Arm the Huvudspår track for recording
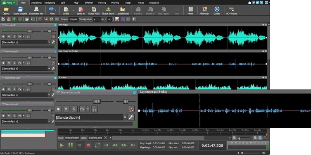 coord(3,36)
